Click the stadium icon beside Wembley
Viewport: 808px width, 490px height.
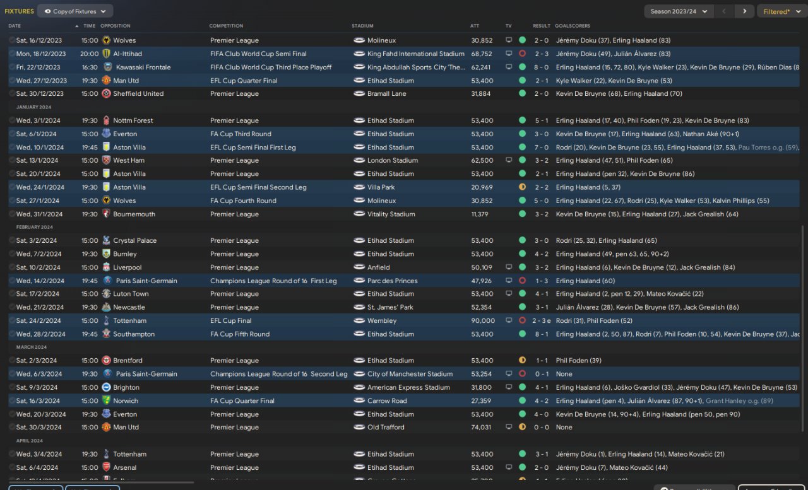[359, 320]
